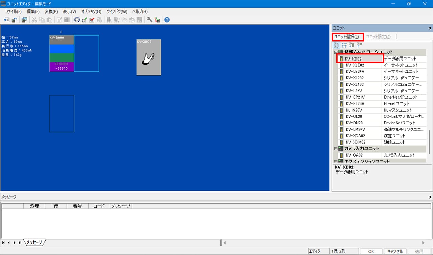Click the first-tab navigation arrow in the message tabs
Screen dimensions: 433x255
pyautogui.click(x=4, y=242)
